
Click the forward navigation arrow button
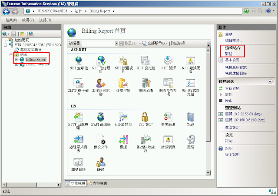pyautogui.click(x=15, y=12)
